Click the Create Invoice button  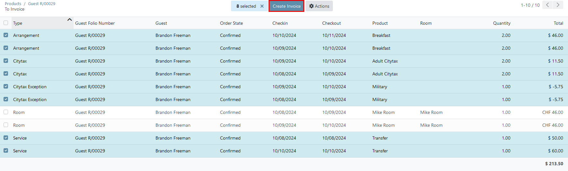click(287, 6)
